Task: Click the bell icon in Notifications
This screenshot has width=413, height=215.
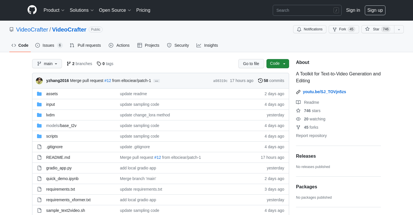Action: [x=299, y=29]
